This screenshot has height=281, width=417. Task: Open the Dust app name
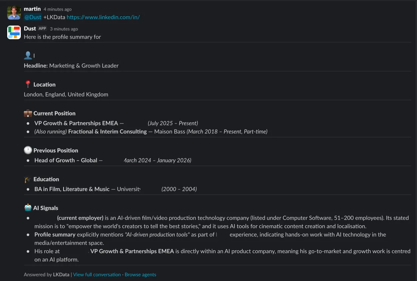pos(30,28)
